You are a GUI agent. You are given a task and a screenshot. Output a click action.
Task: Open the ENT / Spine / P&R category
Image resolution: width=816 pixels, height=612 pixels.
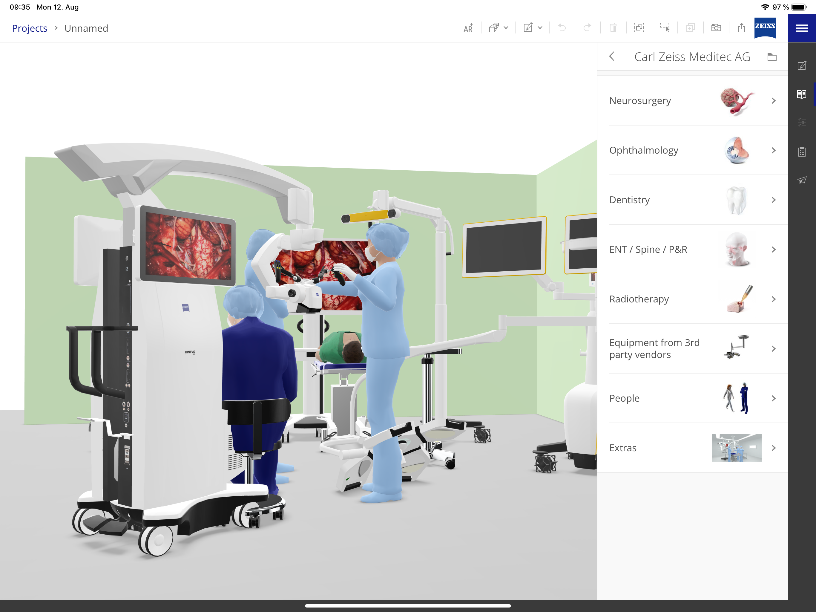pyautogui.click(x=692, y=250)
